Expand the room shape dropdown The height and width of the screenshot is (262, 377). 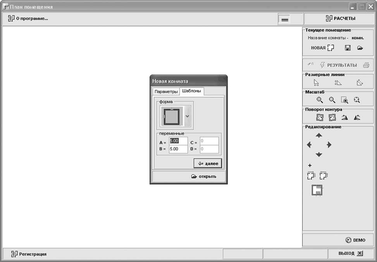187,116
